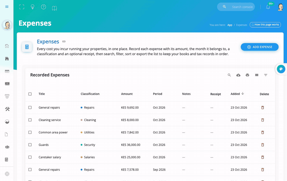Open the view columns icon

click(257, 75)
